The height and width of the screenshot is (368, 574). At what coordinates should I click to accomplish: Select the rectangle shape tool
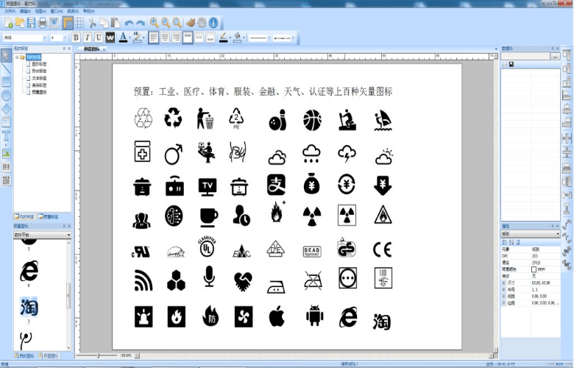click(x=6, y=82)
